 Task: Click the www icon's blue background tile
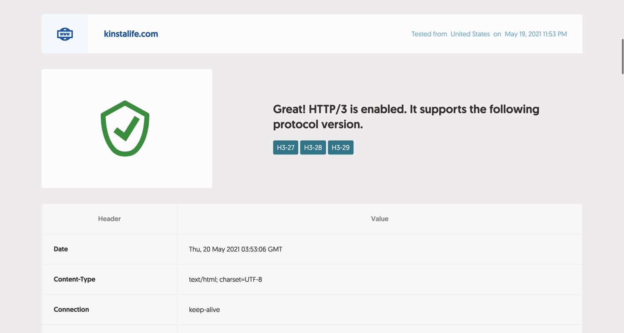click(64, 34)
